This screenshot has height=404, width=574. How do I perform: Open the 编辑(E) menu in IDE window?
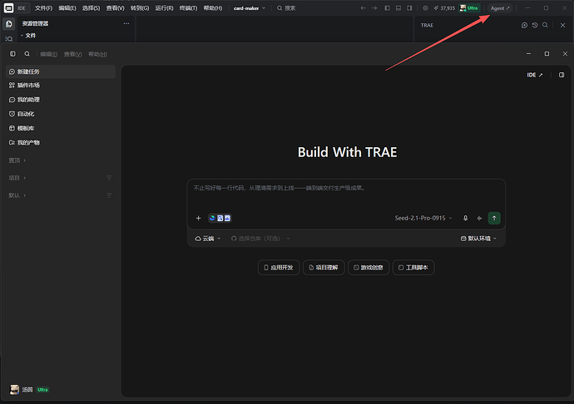click(x=67, y=8)
